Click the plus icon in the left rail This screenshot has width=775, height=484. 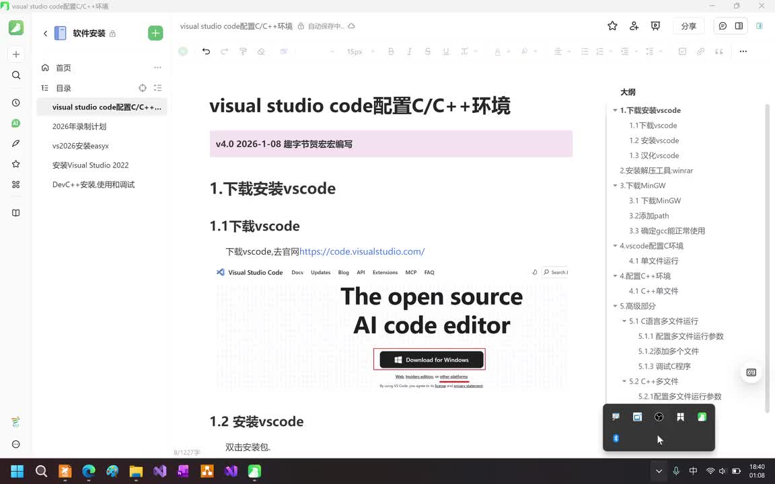pyautogui.click(x=16, y=54)
